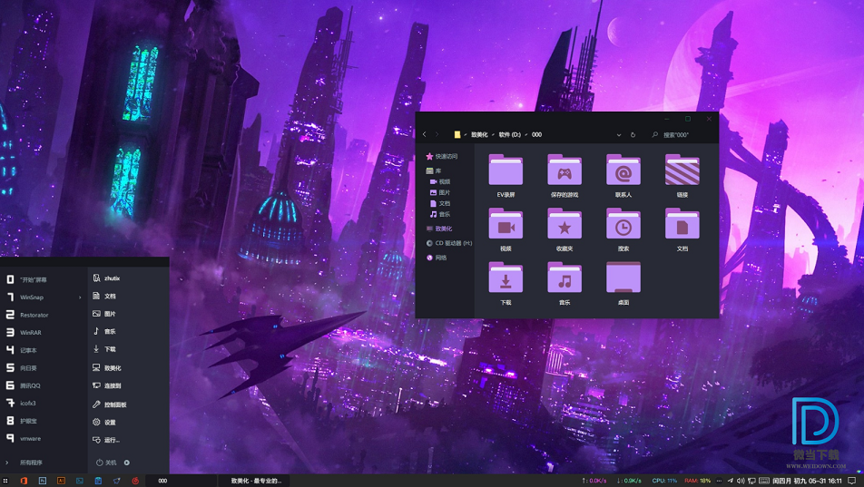Select 致美化 in explorer sidebar

[439, 228]
